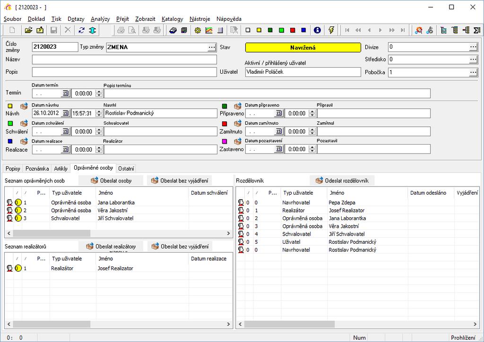This screenshot has width=484, height=342.
Task: Open Středisko lookup ellipsis button
Action: [x=473, y=60]
